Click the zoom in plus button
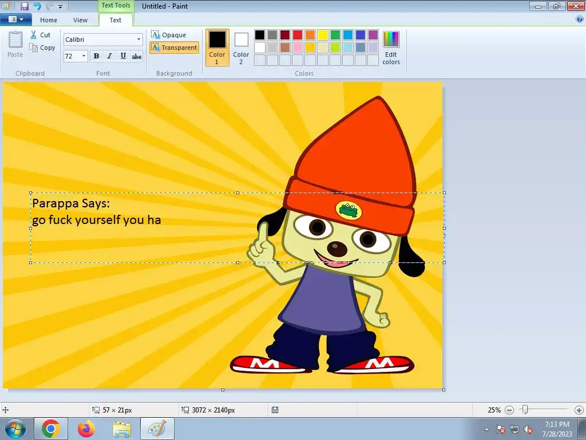This screenshot has height=440, width=586. pos(579,410)
